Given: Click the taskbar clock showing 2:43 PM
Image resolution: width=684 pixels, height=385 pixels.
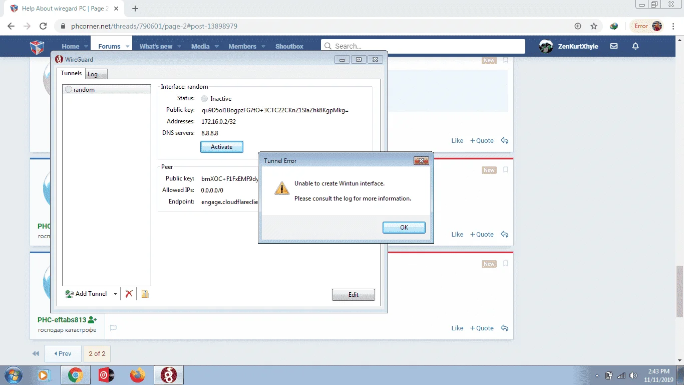Looking at the screenshot, I should (x=658, y=375).
